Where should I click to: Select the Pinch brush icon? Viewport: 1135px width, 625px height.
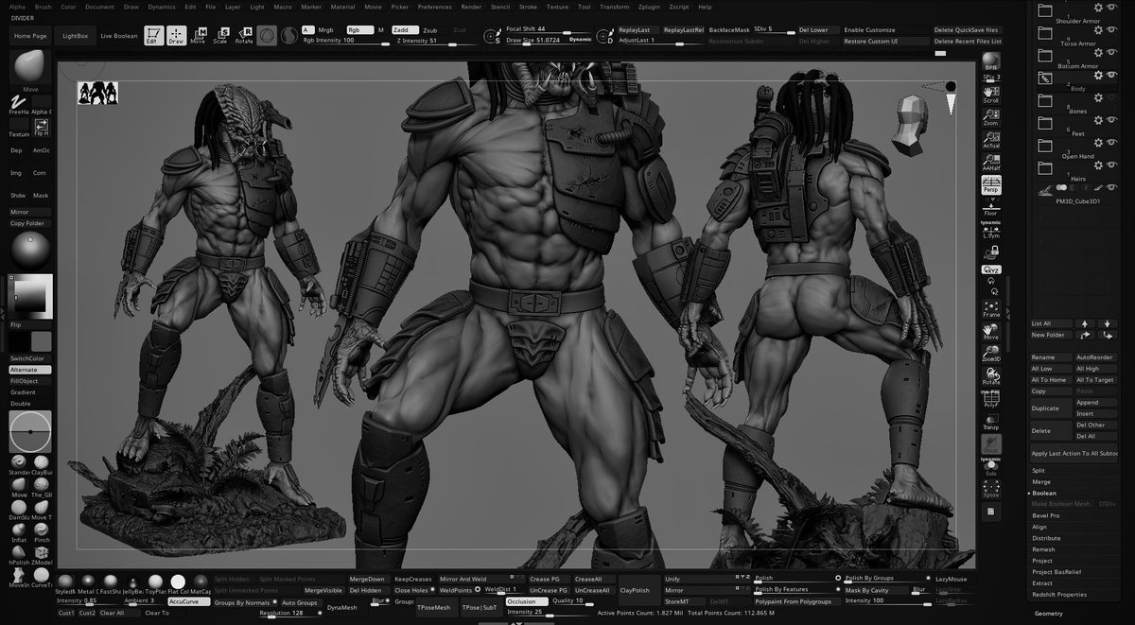(42, 534)
